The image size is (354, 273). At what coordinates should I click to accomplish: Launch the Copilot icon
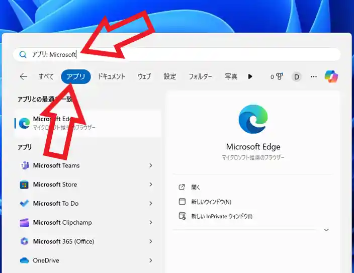331,76
